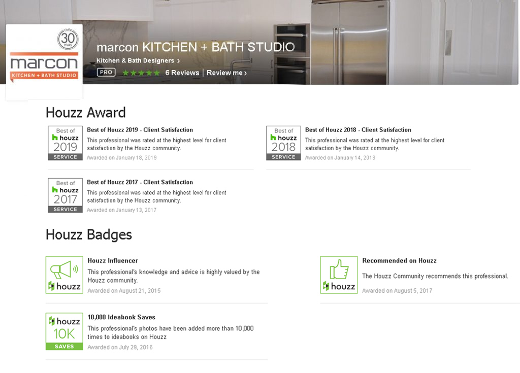This screenshot has height=373, width=520.
Task: Click the Best of Houzz 2019 badge icon
Action: tap(66, 143)
